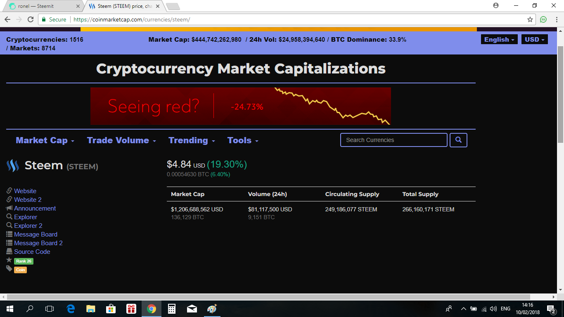The width and height of the screenshot is (564, 317).
Task: Open the Announcement link
Action: pos(35,208)
